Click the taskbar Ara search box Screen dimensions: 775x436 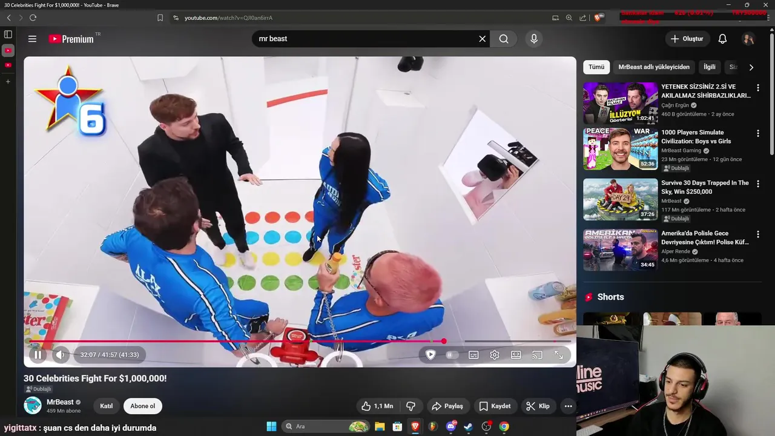point(326,426)
